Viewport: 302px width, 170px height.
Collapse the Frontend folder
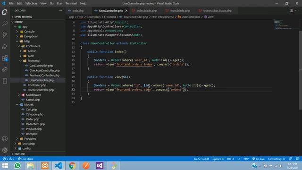point(38,61)
